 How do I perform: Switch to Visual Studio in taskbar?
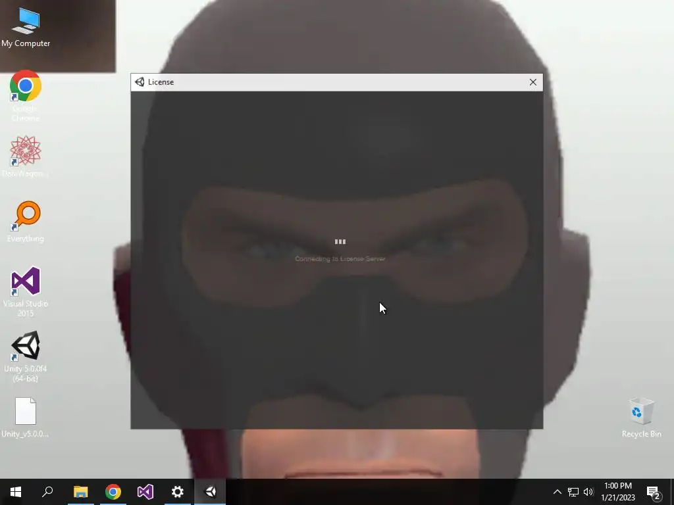tap(145, 492)
